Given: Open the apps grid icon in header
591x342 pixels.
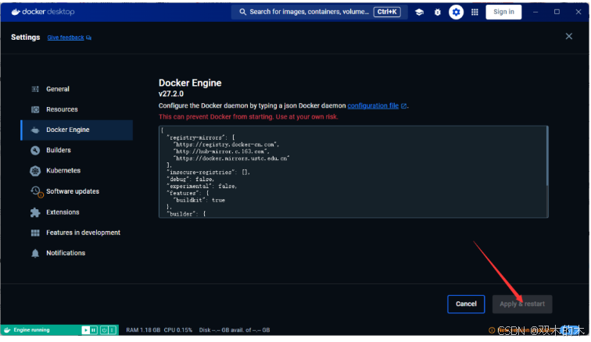Looking at the screenshot, I should [475, 12].
